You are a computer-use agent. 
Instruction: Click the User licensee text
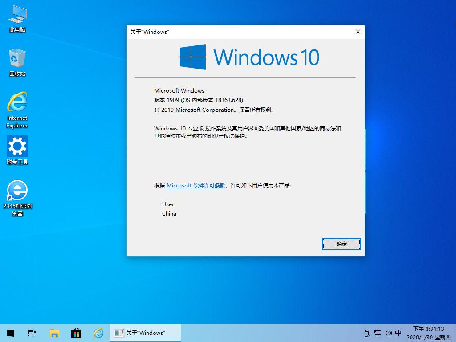click(168, 204)
